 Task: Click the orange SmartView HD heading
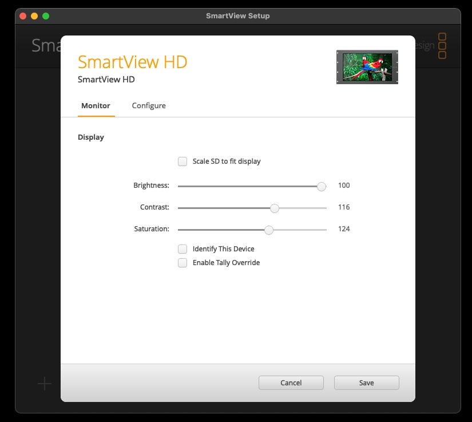133,62
